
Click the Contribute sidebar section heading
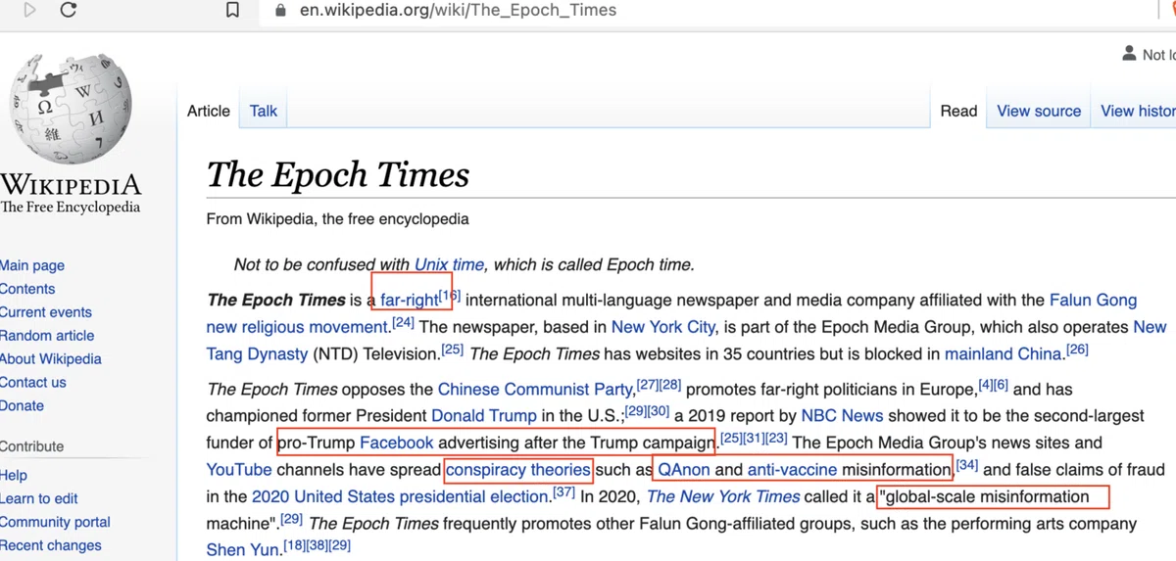click(32, 446)
